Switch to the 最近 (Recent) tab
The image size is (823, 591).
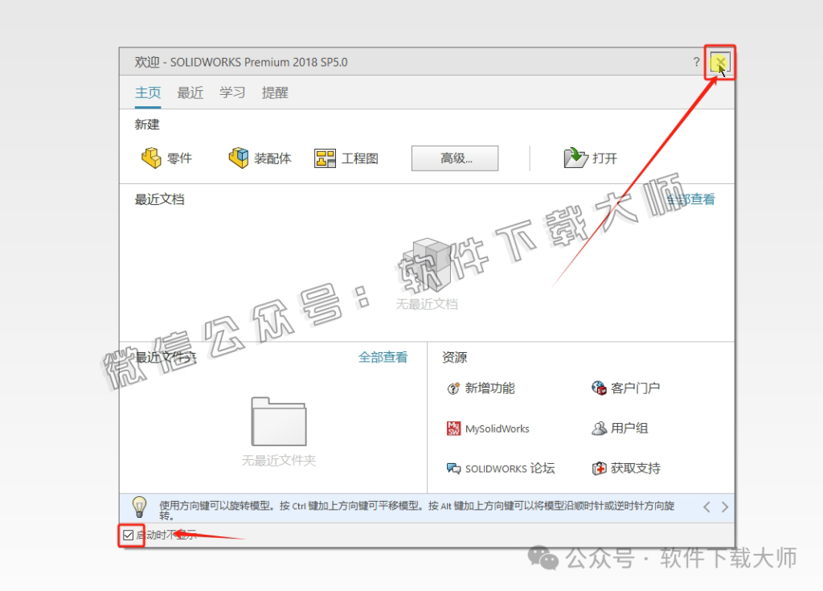190,92
